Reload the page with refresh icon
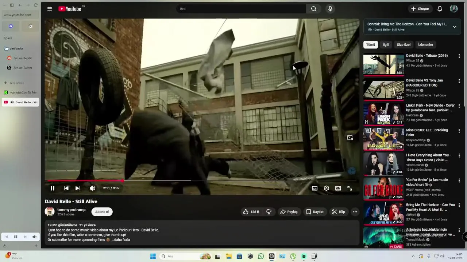The width and height of the screenshot is (467, 262). 36,5
